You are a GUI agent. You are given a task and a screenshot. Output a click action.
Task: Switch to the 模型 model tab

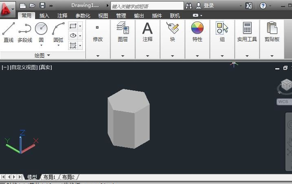point(32,177)
